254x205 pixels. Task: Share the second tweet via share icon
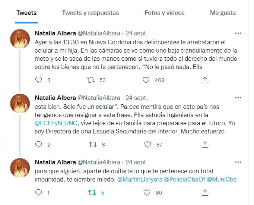point(205,144)
